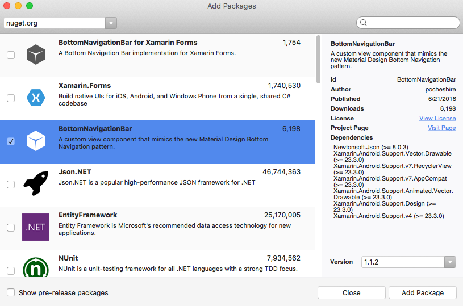This screenshot has width=463, height=306.
Task: Open the nuget.org package source dropdown
Action: tap(111, 23)
